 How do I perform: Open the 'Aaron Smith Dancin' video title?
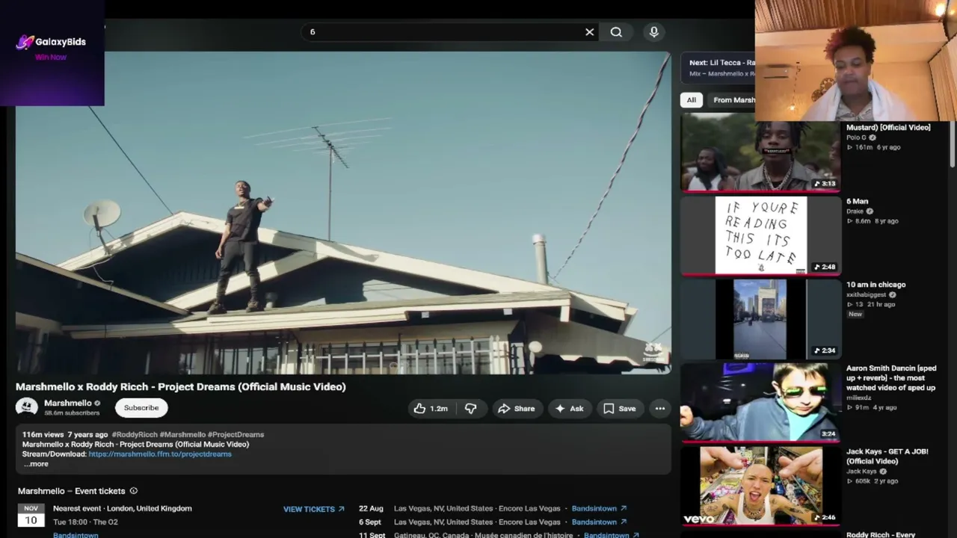[891, 378]
